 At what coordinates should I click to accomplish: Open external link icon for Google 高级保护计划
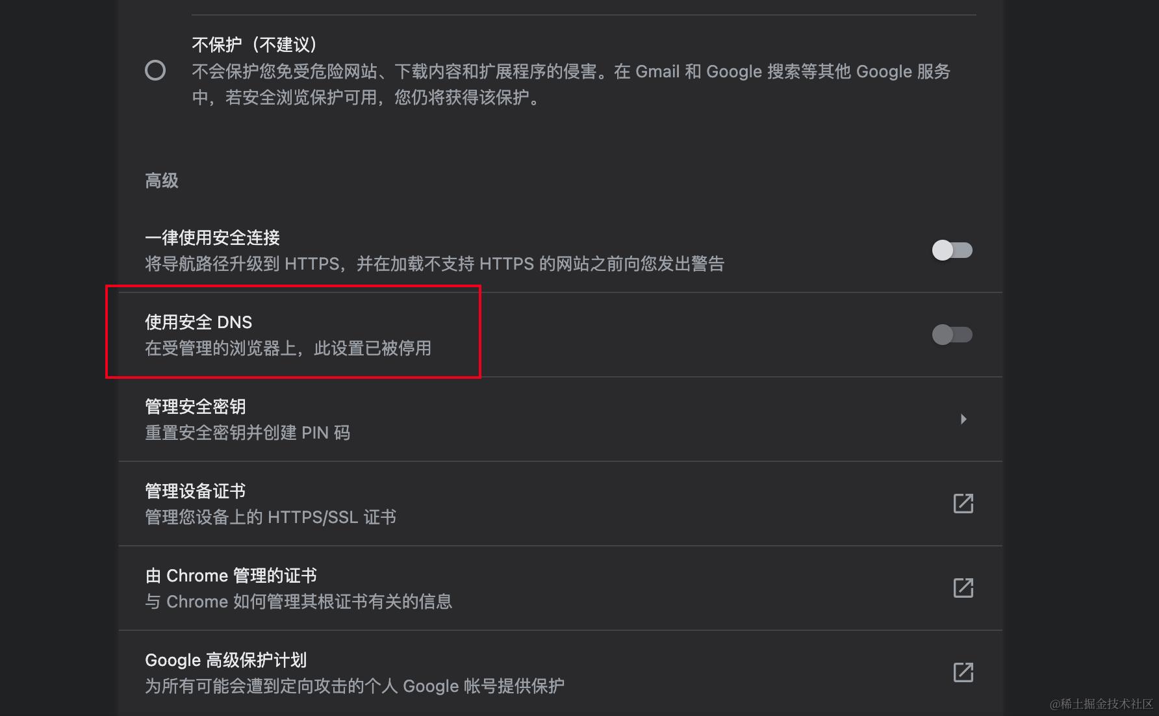963,672
